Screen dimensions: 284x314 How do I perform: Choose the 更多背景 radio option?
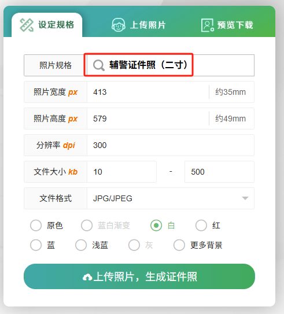pyautogui.click(x=179, y=245)
